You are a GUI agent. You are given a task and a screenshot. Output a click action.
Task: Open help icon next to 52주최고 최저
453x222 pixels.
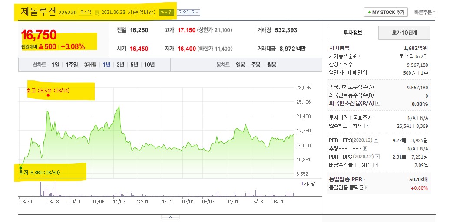(367, 126)
